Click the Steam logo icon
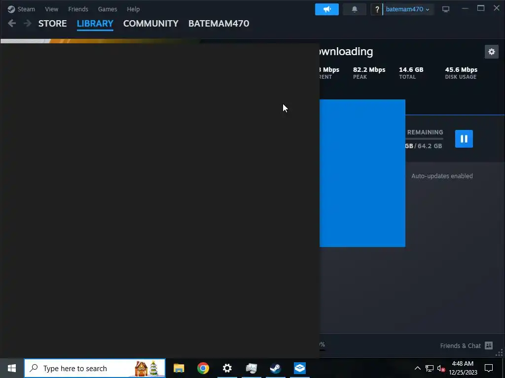The width and height of the screenshot is (505, 378). [x=11, y=9]
